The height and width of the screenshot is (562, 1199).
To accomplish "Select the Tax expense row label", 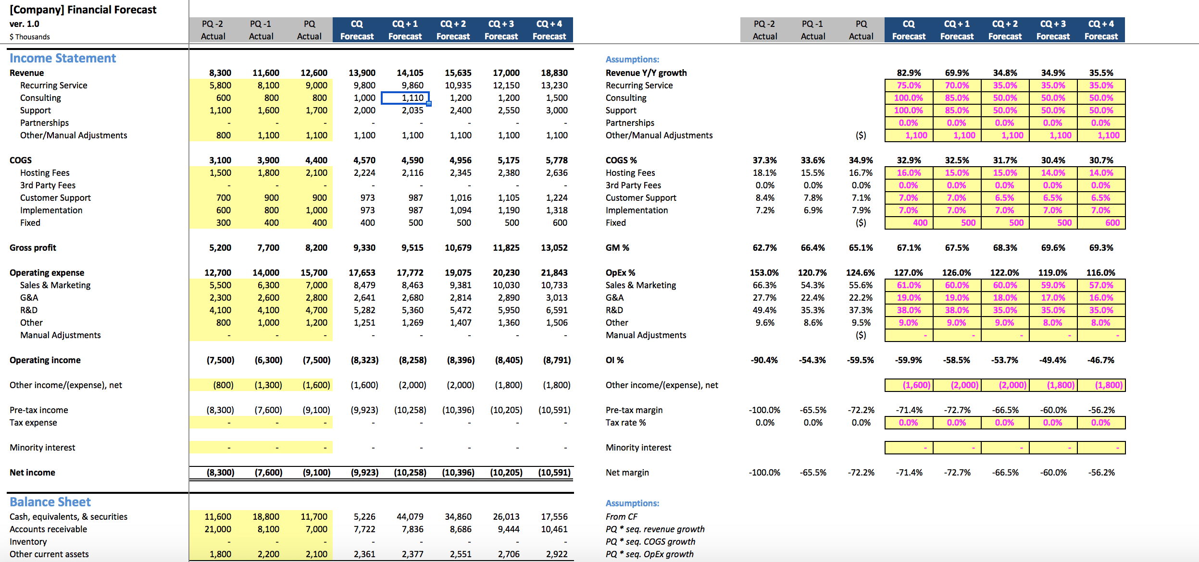I will point(33,423).
